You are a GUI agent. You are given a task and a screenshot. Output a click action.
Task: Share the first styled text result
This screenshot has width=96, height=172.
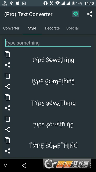[7, 65]
